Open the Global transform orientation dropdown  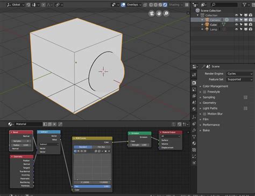(16, 5)
